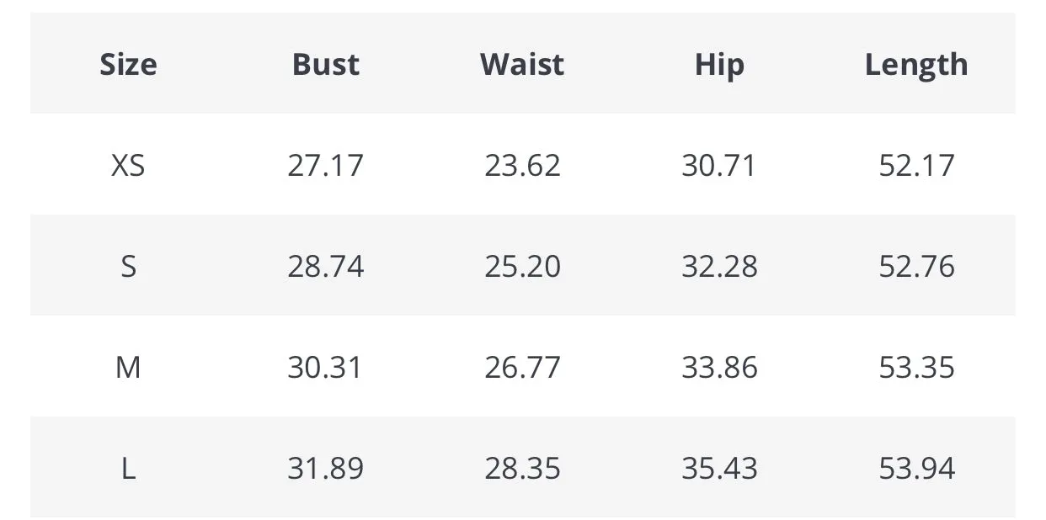Viewport: 1046px width, 520px height.
Task: Click S length value 52.76
Action: pyautogui.click(x=916, y=266)
